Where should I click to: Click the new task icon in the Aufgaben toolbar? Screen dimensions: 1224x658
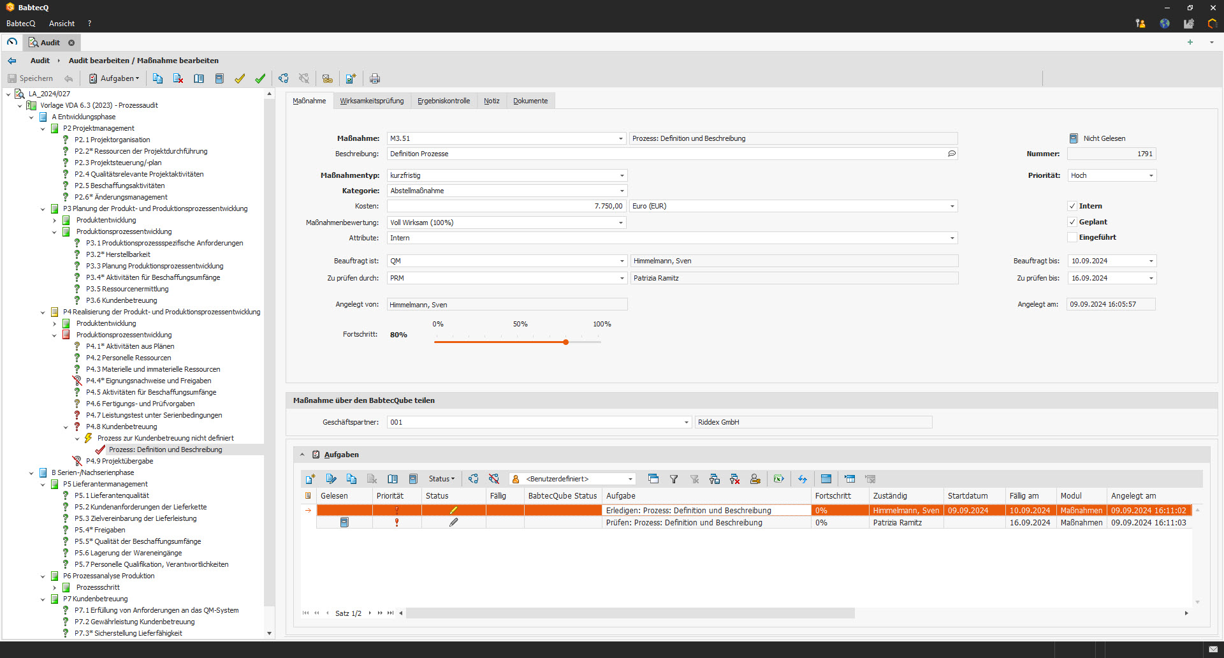[310, 479]
